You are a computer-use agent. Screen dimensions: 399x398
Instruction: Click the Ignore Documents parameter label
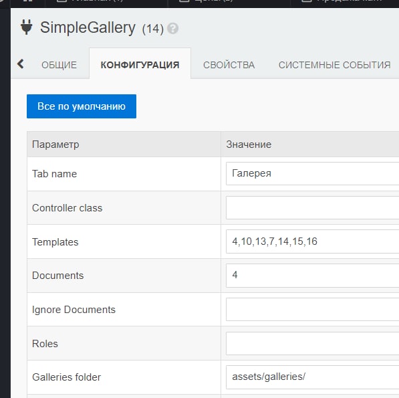point(74,310)
